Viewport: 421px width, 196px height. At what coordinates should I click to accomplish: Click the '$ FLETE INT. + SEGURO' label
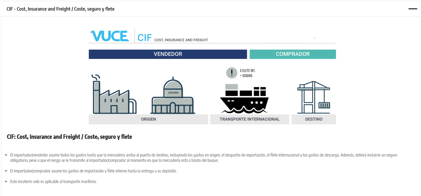247,73
